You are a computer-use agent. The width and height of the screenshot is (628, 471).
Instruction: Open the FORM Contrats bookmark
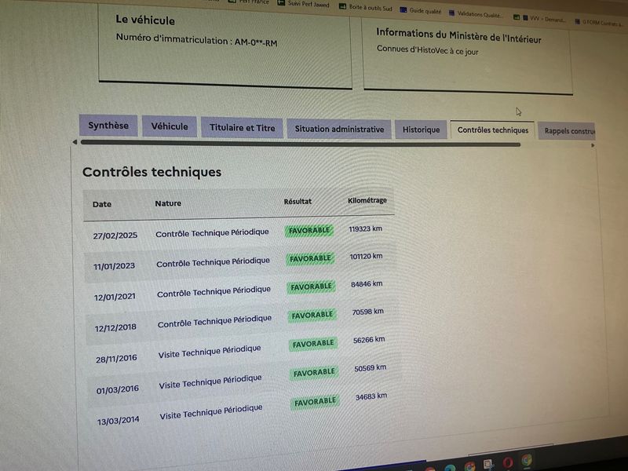597,23
